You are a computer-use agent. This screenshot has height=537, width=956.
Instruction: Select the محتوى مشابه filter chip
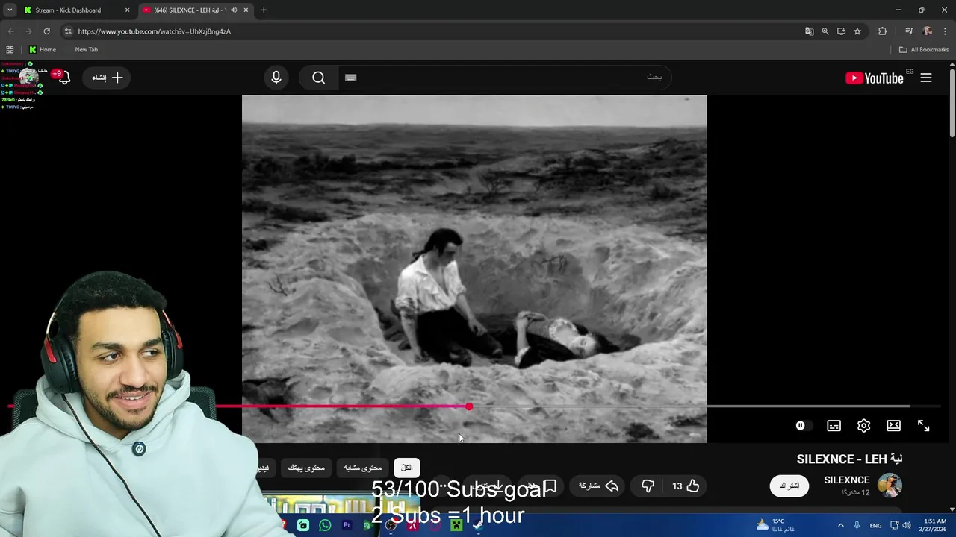tap(363, 468)
